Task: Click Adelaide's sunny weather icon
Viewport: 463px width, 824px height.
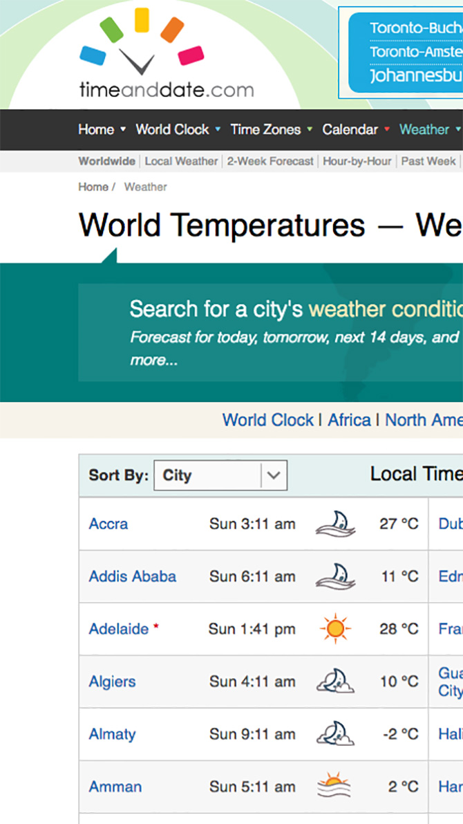Action: point(335,629)
